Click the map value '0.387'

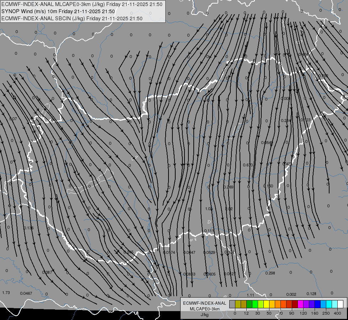(47, 272)
